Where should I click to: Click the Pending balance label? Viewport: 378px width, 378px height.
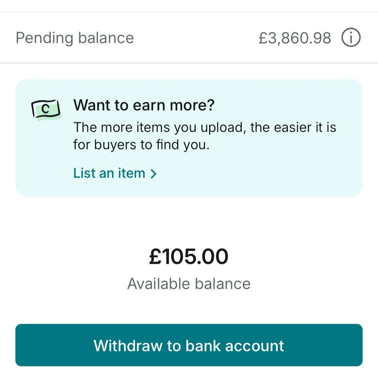pos(75,38)
